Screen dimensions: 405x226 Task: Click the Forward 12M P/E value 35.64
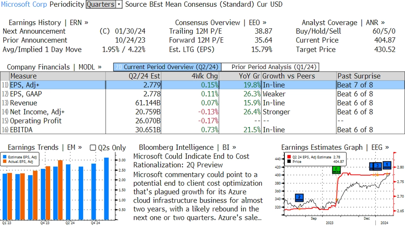tap(263, 40)
